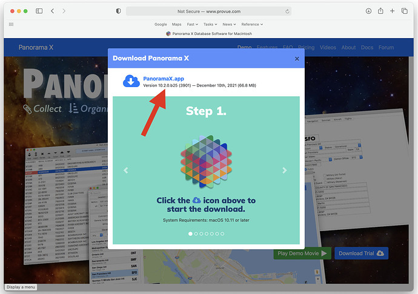This screenshot has height=294, width=418.
Task: Open the Pricing nav item
Action: [x=307, y=47]
